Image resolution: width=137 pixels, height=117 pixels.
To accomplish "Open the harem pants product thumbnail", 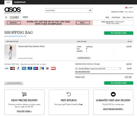I will tap(10, 52).
